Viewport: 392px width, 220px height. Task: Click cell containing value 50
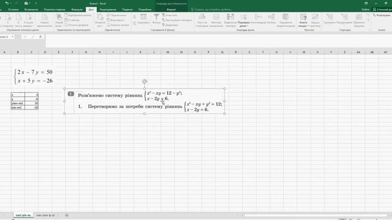(31, 103)
